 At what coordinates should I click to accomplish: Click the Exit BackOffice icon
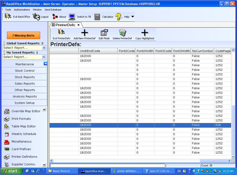pyautogui.click(x=8, y=17)
